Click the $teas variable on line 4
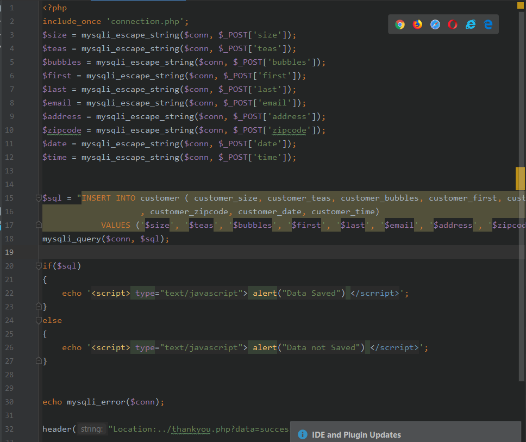This screenshot has height=442, width=526. click(x=55, y=49)
